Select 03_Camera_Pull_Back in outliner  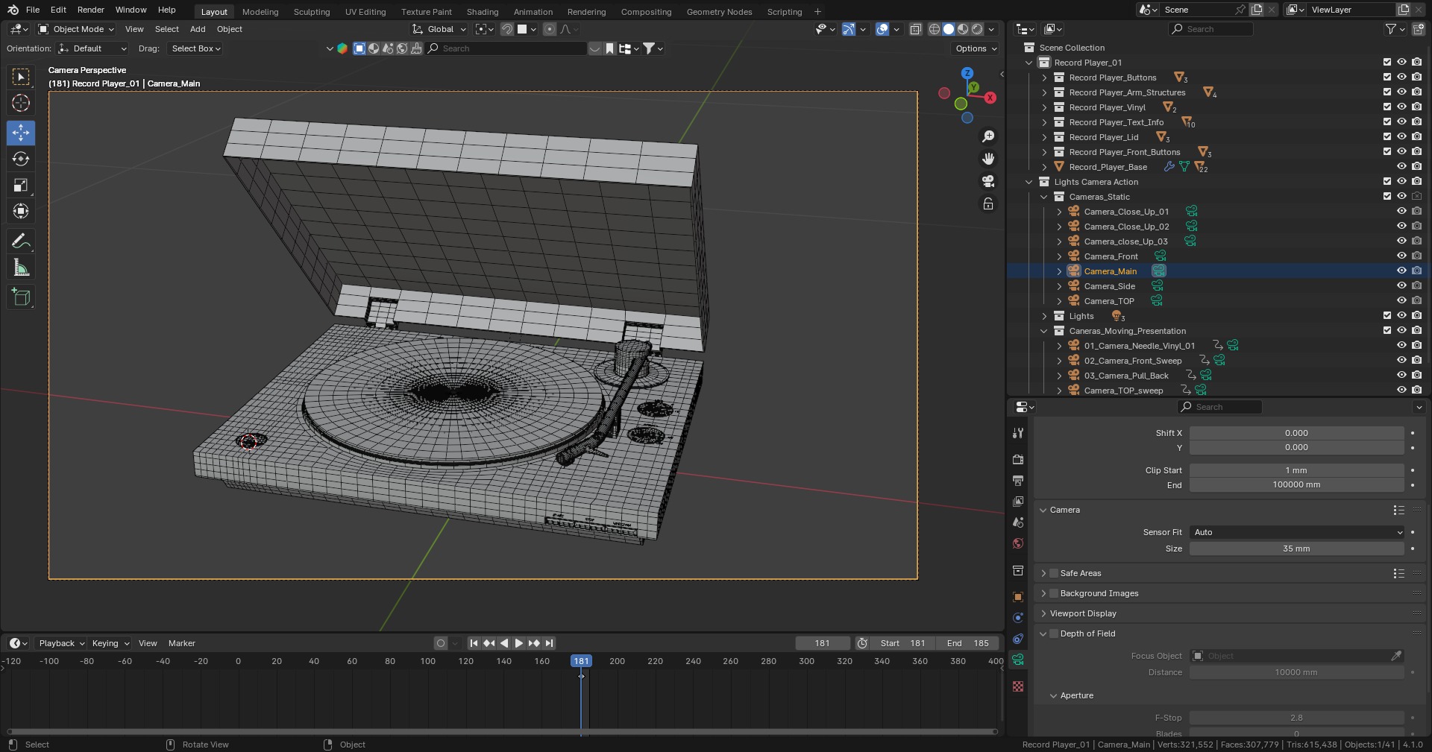(x=1126, y=376)
